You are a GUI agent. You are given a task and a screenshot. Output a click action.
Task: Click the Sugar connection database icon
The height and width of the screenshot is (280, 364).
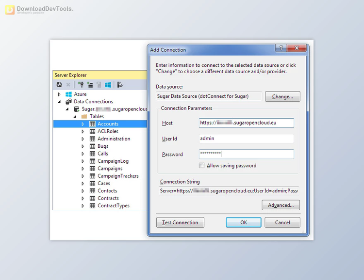pos(77,109)
